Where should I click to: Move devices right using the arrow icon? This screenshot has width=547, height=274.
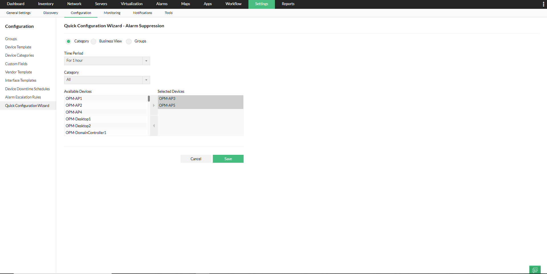pyautogui.click(x=154, y=105)
